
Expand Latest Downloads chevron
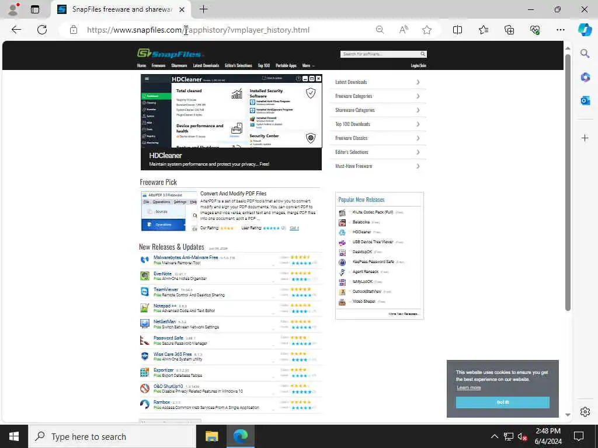(418, 82)
